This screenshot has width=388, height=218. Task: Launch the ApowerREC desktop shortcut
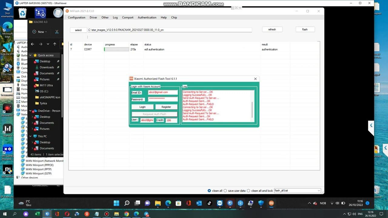(x=7, y=110)
